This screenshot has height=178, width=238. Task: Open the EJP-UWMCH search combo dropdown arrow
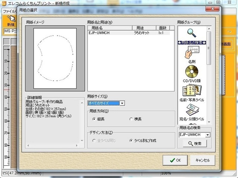(208, 135)
